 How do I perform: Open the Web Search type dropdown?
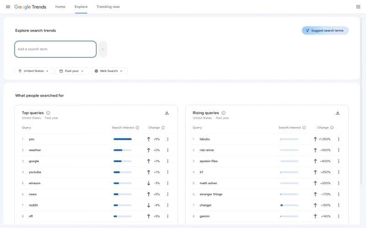[109, 71]
